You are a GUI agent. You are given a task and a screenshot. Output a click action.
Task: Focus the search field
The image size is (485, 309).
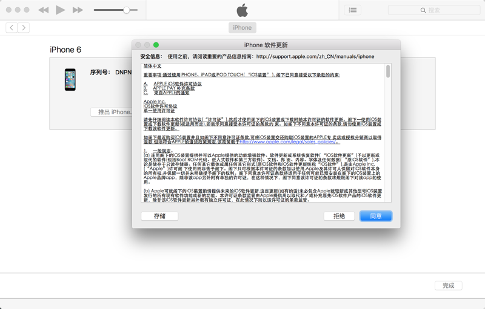pos(434,10)
